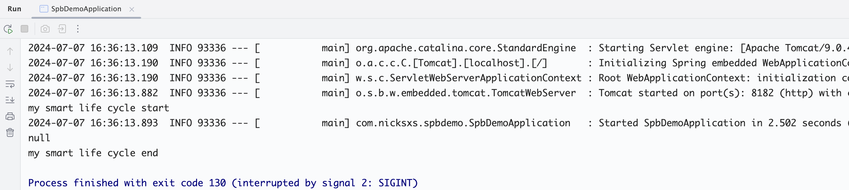Viewport: 849px width, 190px height.
Task: Open the three-dot More options menu
Action: point(78,29)
